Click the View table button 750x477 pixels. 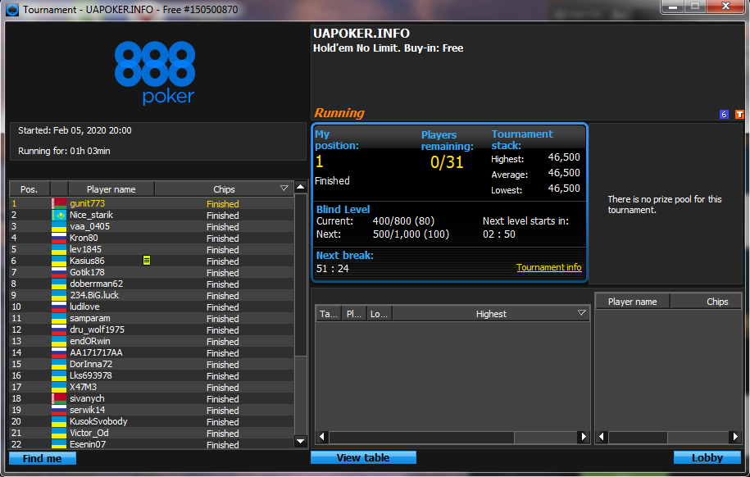point(363,458)
